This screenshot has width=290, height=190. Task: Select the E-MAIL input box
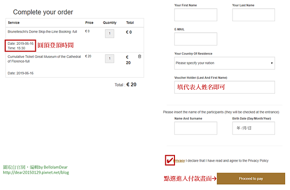(x=195, y=39)
